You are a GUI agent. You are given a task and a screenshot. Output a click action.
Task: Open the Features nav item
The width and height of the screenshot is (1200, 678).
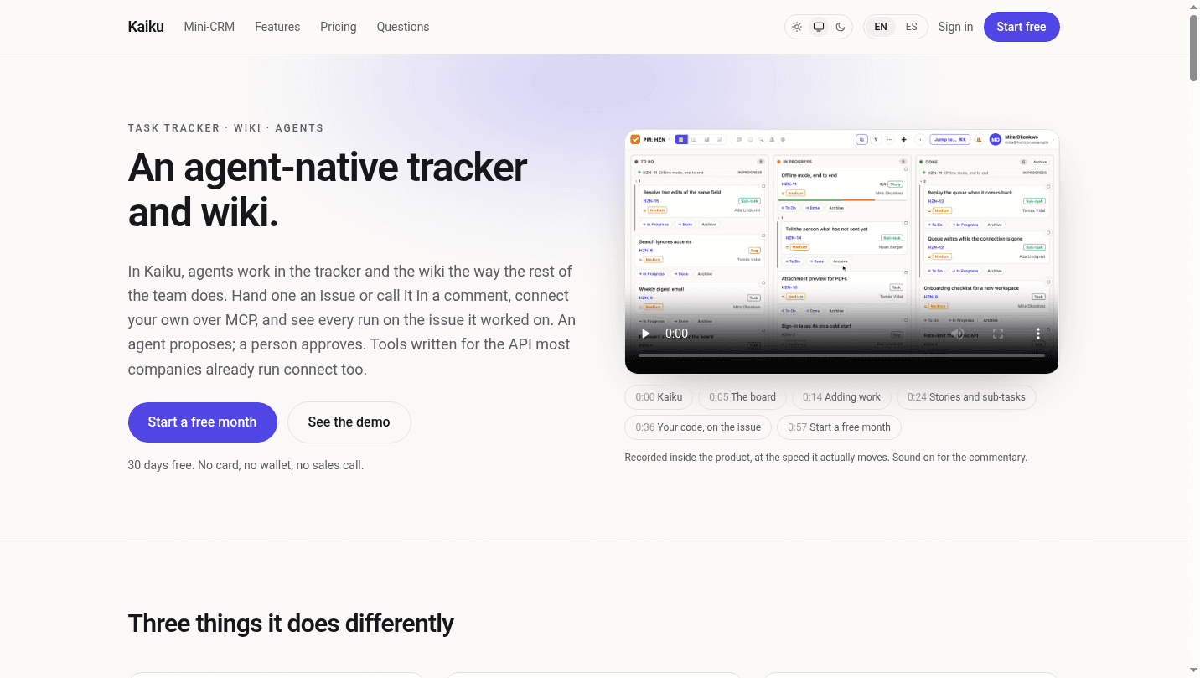[277, 27]
